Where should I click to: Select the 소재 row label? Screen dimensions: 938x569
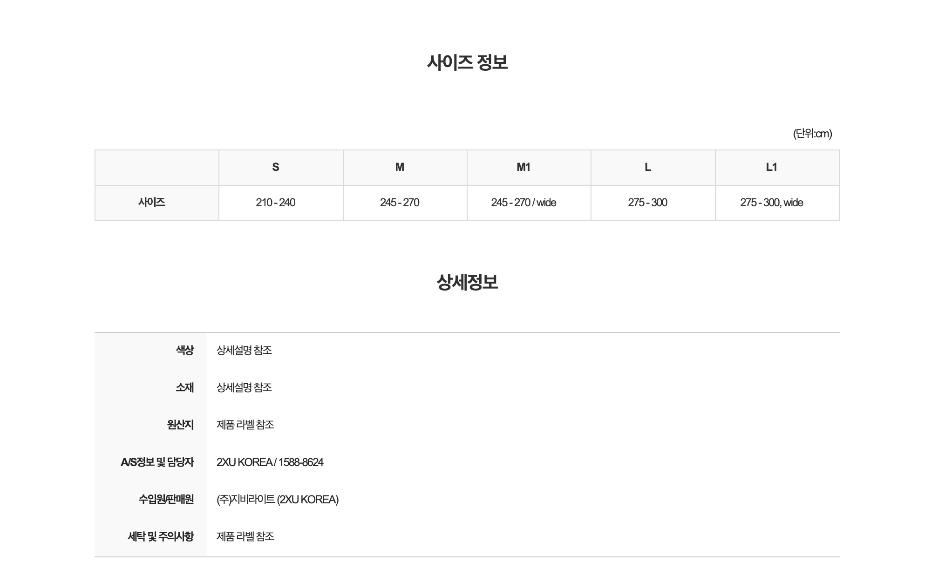point(184,387)
